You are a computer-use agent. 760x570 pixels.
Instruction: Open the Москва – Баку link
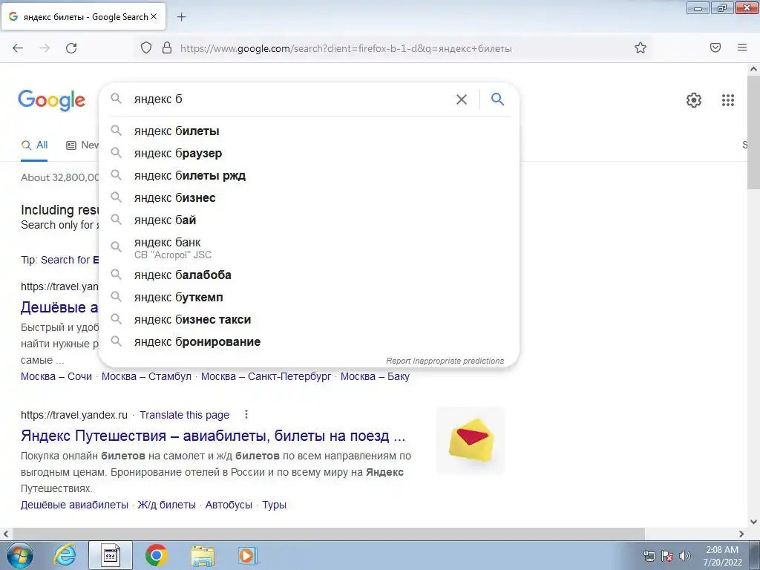[375, 376]
